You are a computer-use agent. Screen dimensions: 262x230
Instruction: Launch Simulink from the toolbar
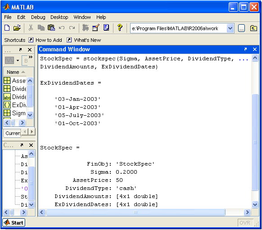pos(86,28)
